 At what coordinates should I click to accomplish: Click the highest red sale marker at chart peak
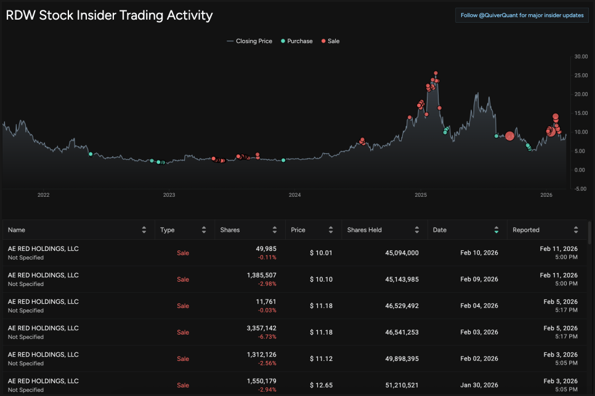coord(435,73)
